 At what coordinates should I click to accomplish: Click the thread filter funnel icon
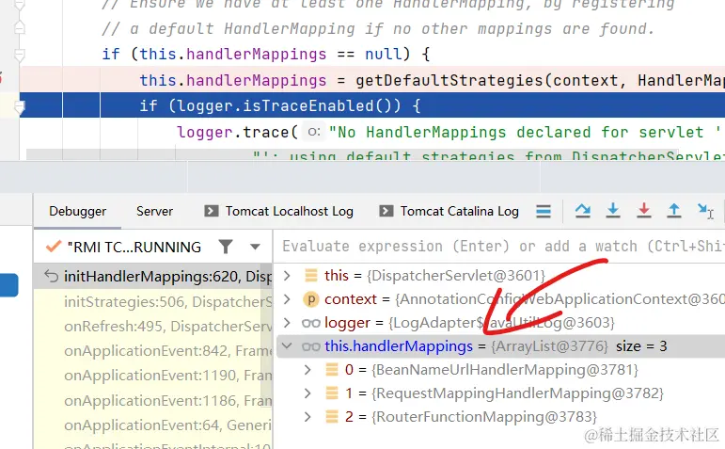pyautogui.click(x=226, y=247)
